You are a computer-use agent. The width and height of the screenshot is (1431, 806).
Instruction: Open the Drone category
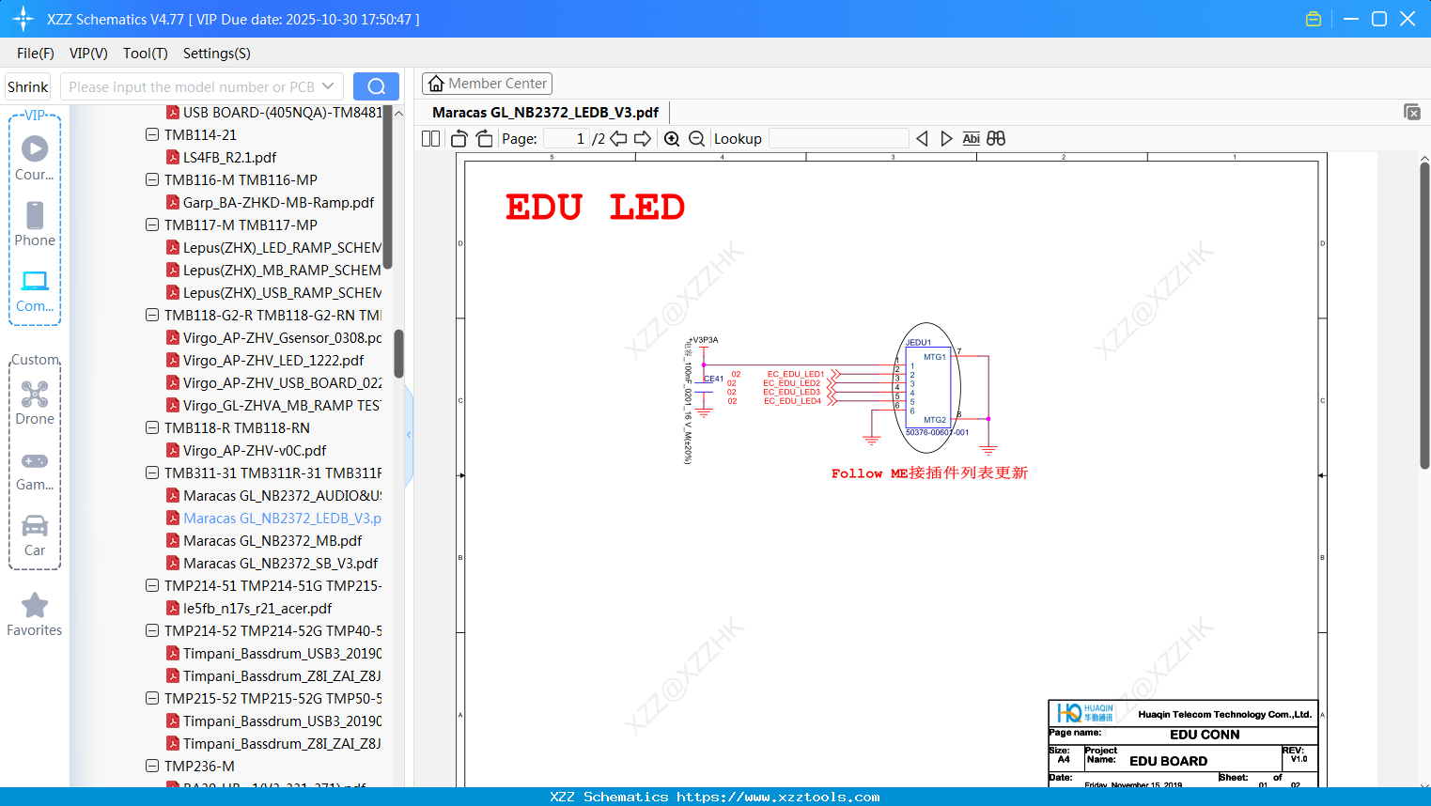[35, 403]
